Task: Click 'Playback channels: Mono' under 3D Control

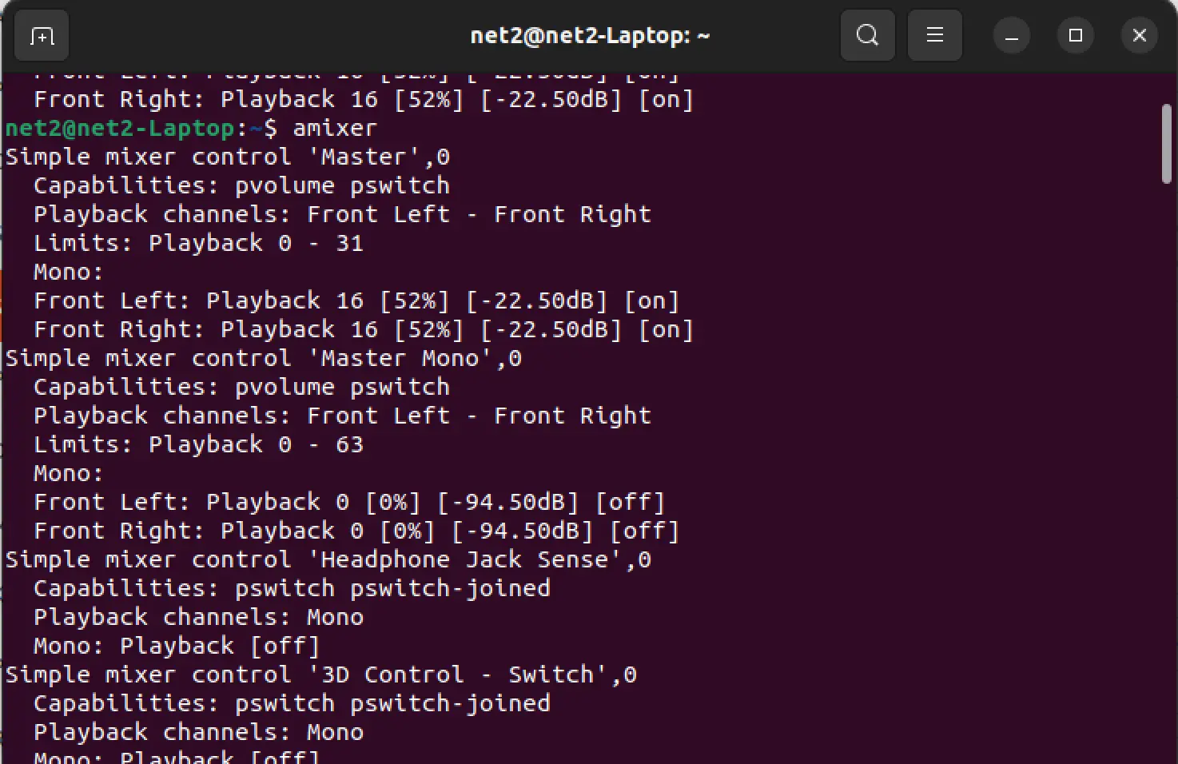Action: pyautogui.click(x=198, y=732)
